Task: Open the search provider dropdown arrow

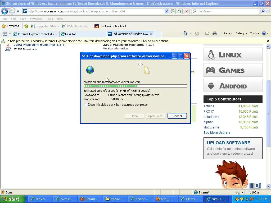Action: (268, 11)
